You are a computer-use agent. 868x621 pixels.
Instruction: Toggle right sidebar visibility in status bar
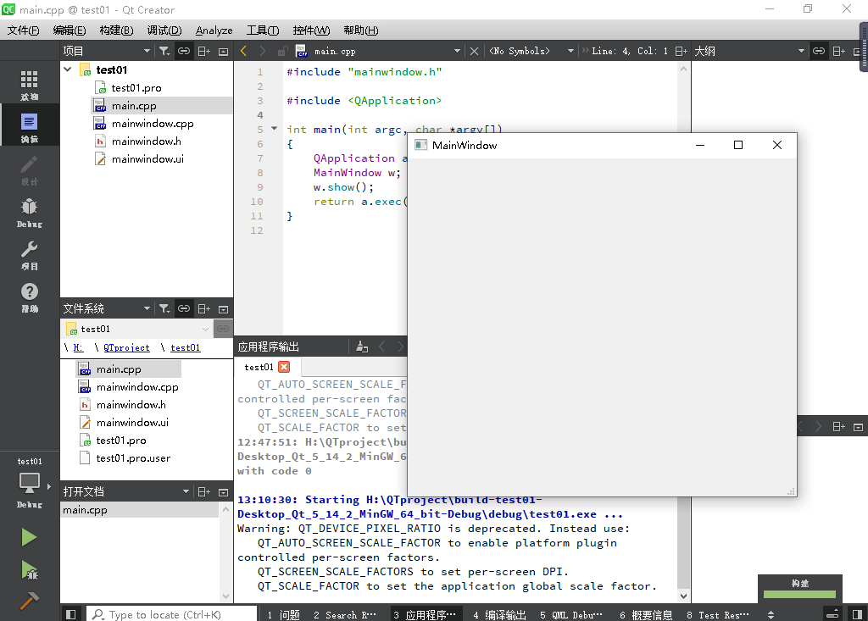(857, 614)
